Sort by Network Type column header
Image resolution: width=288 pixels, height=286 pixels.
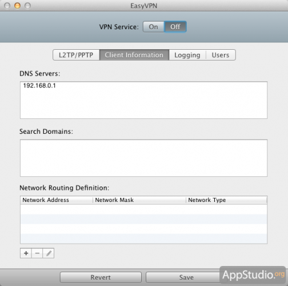[226, 200]
